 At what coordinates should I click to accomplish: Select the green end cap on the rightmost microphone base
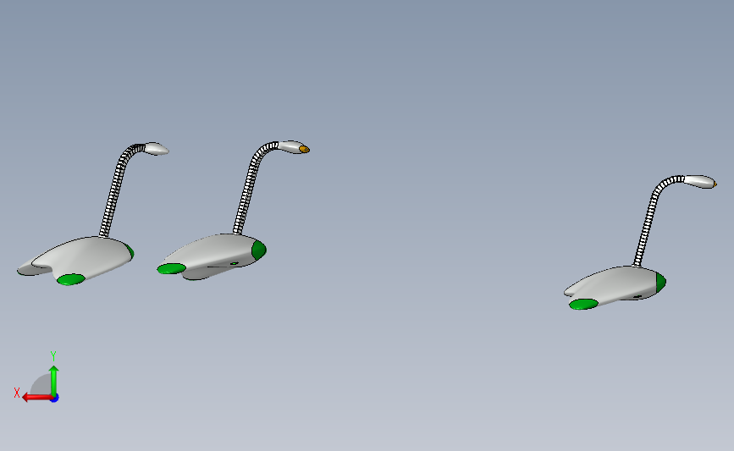[661, 282]
